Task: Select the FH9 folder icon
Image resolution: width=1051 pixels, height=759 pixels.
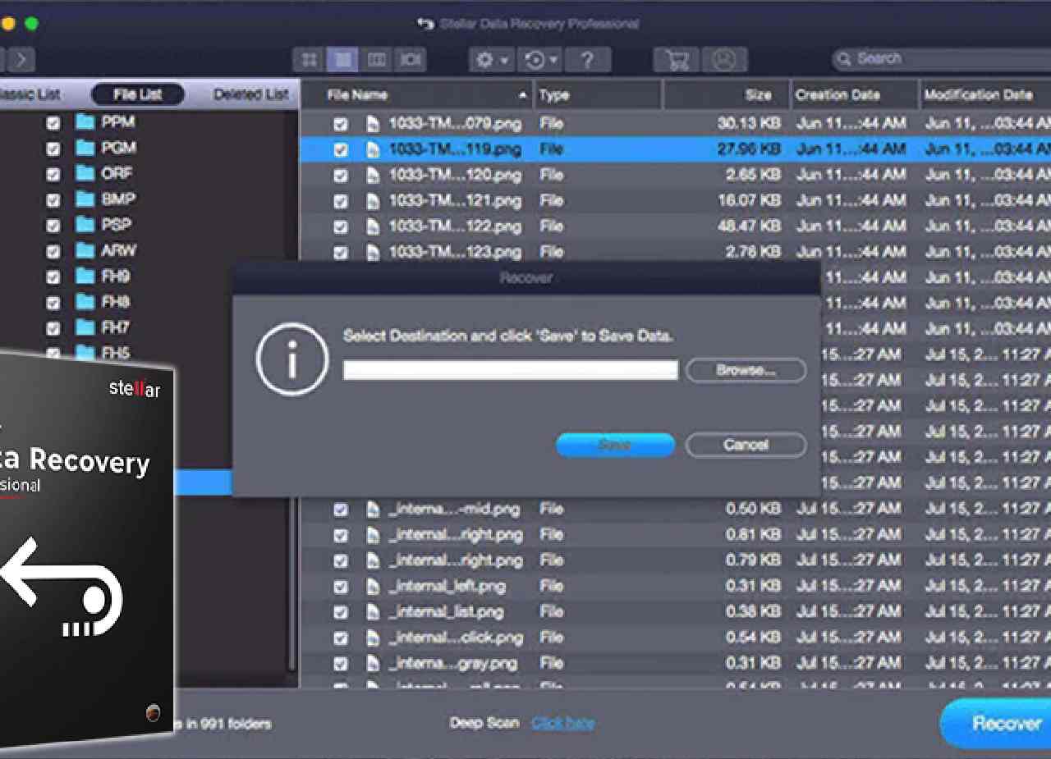Action: coord(85,276)
